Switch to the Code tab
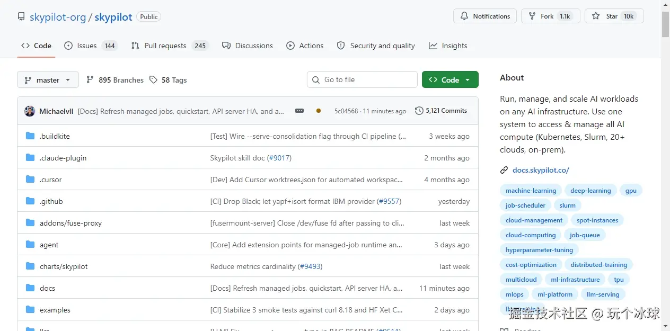670x331 pixels. point(36,46)
